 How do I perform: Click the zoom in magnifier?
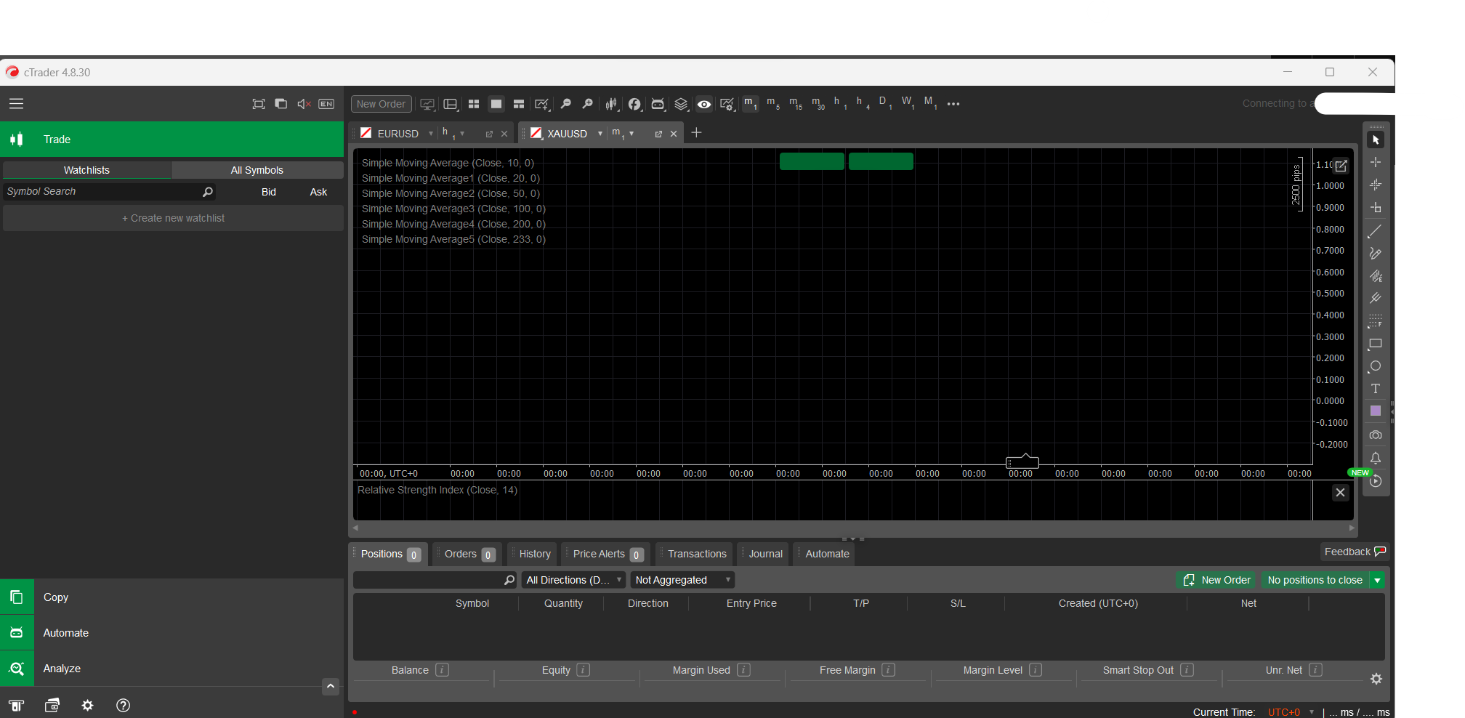tap(588, 104)
